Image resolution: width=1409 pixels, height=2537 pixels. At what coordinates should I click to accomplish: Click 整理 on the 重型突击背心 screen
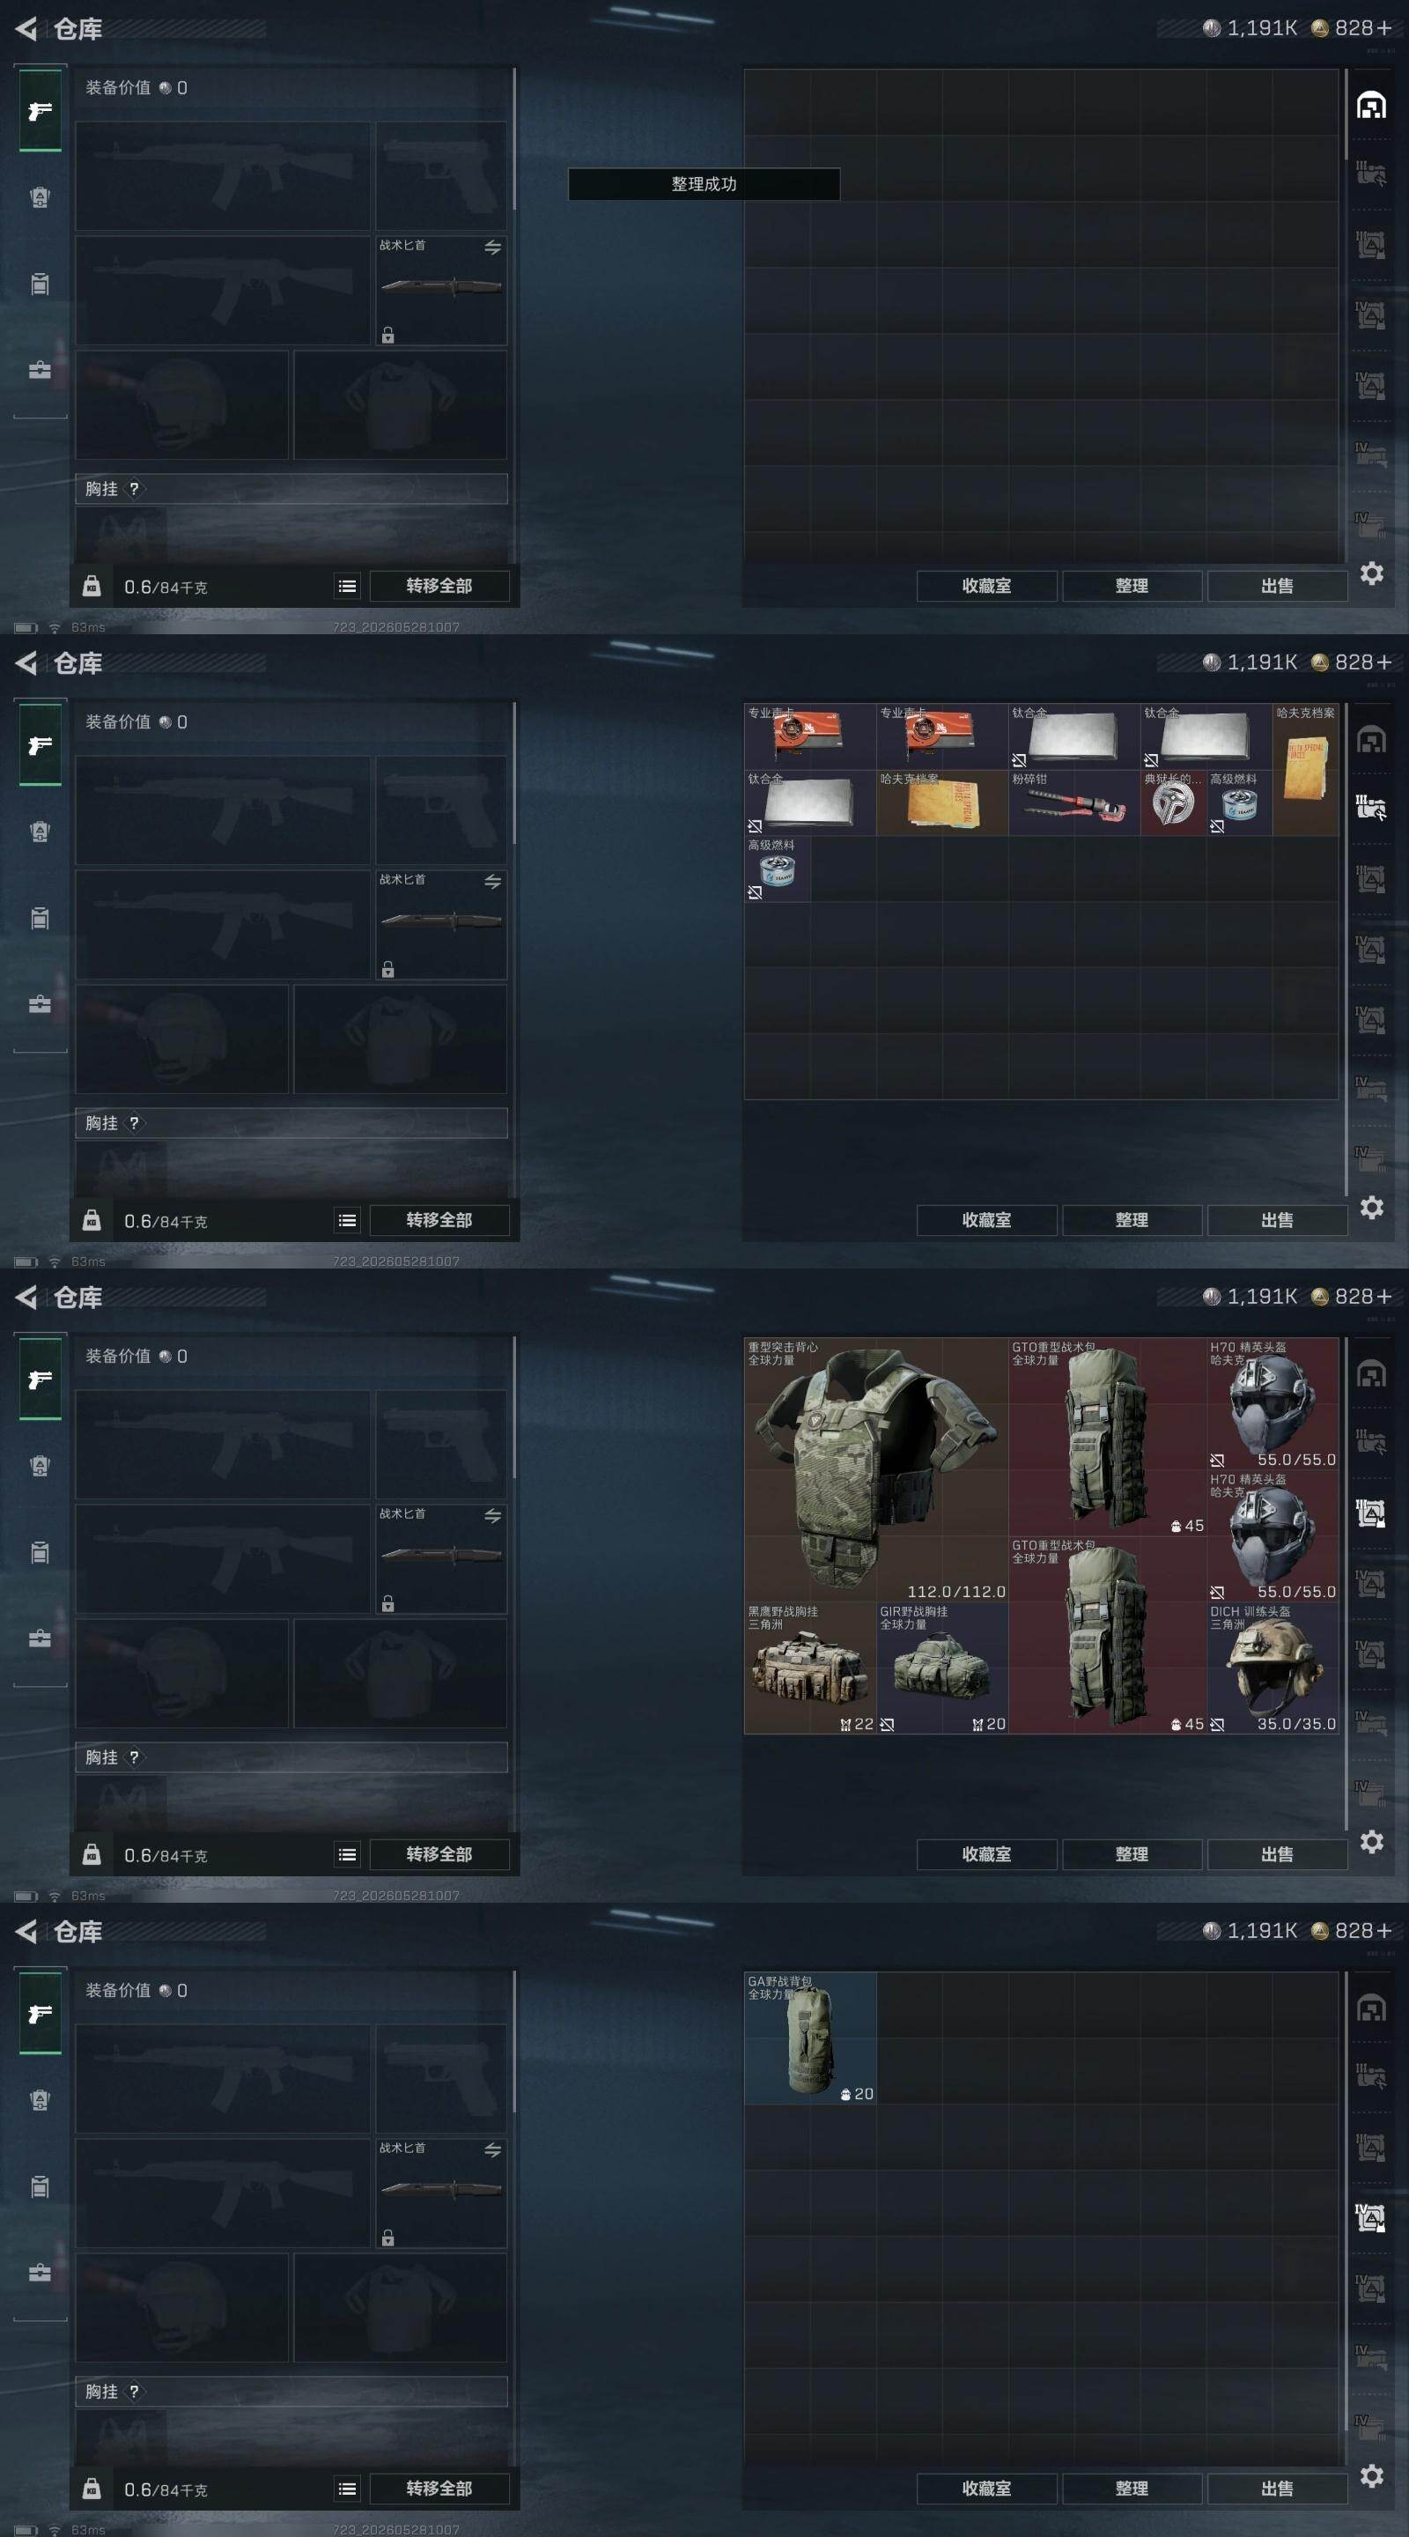point(1132,1854)
